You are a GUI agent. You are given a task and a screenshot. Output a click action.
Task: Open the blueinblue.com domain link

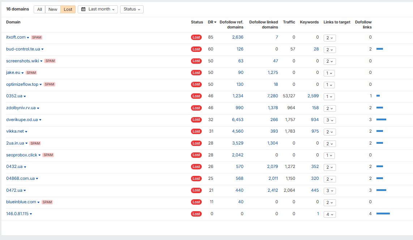coord(21,202)
